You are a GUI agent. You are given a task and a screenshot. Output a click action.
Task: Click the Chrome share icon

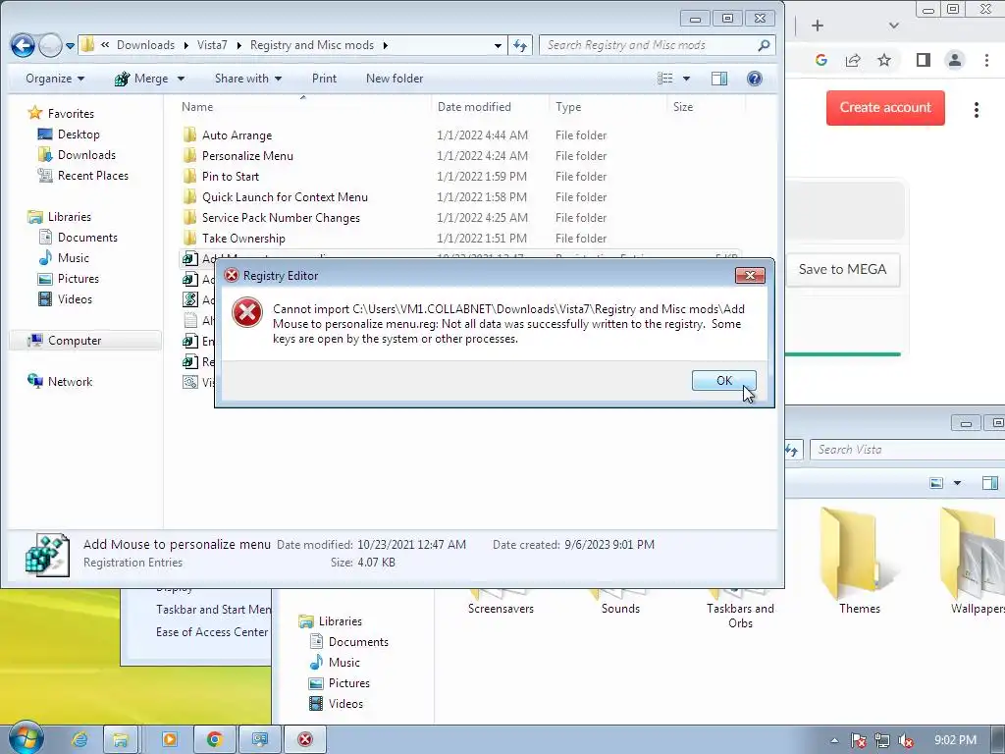853,60
